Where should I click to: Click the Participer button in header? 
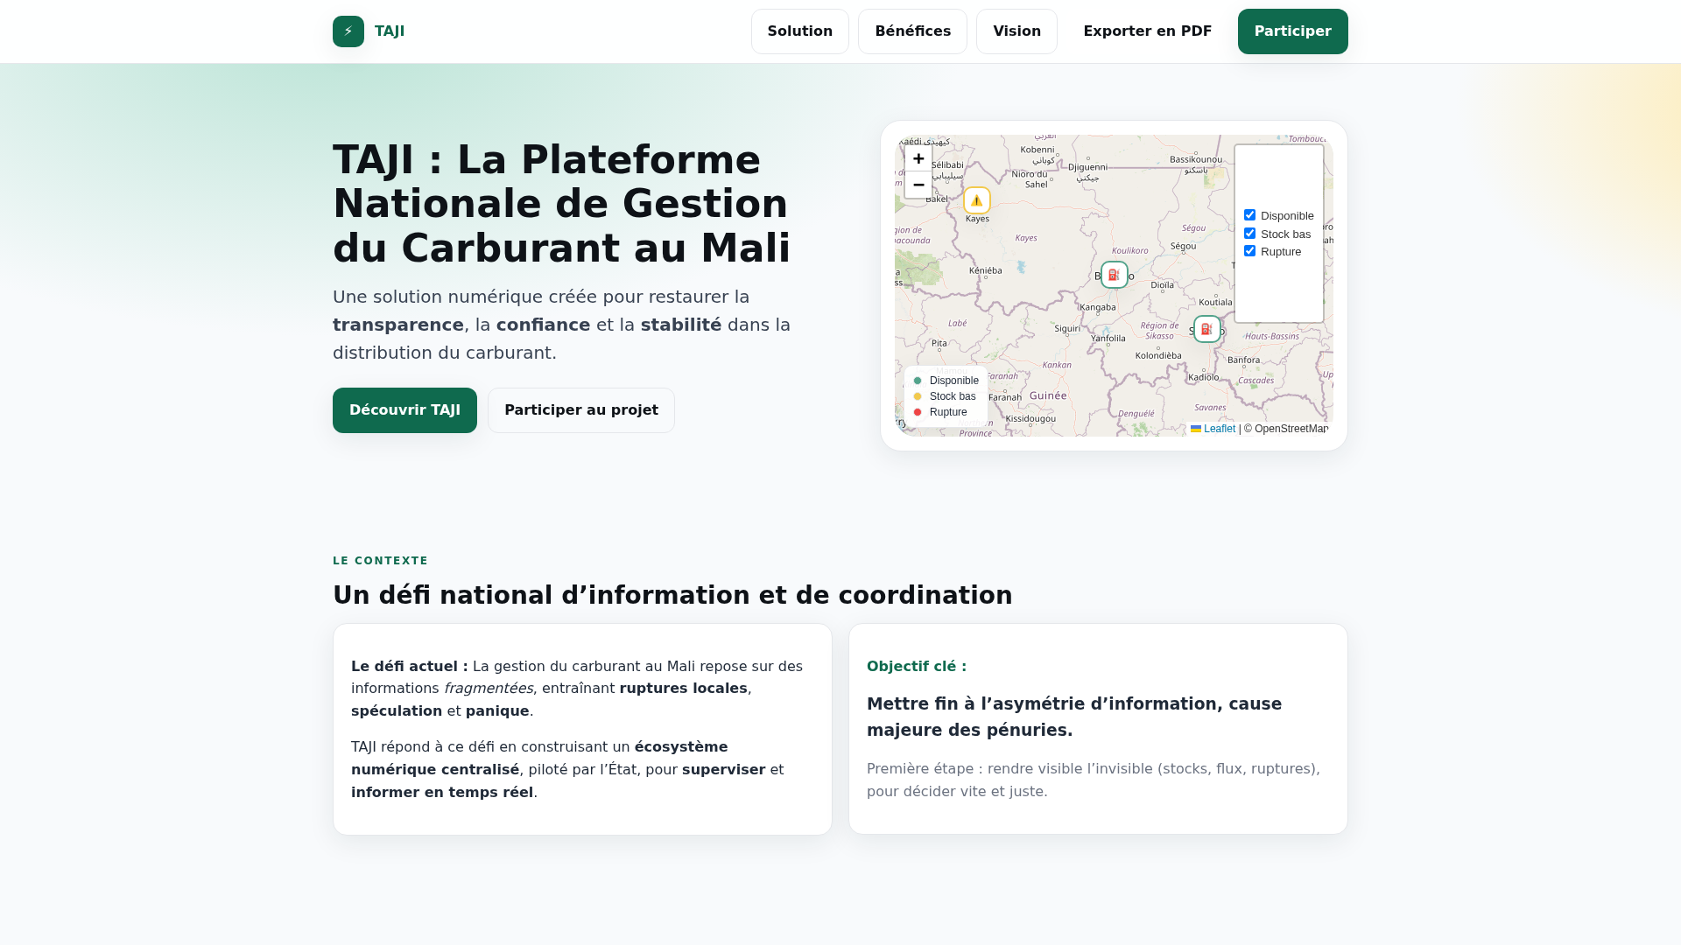point(1293,31)
